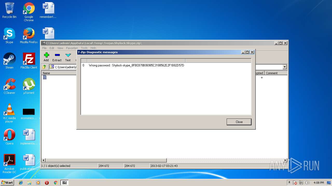This screenshot has height=186, width=332.
Task: Select the economics... desktop file
Action: tap(29, 114)
